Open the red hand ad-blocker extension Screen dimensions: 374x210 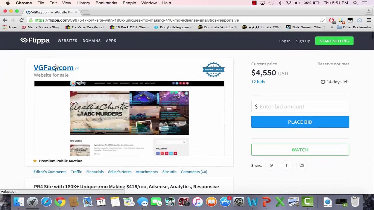pyautogui.click(x=331, y=20)
